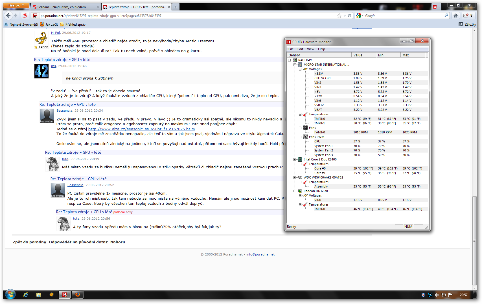Image resolution: width=482 pixels, height=304 pixels.
Task: Click the RADEK-PC computer icon
Action: tap(295, 60)
